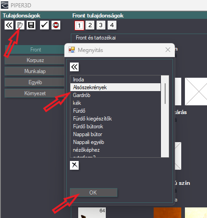Switch to front number 4
Image resolution: width=207 pixels, height=218 pixels.
tap(112, 25)
